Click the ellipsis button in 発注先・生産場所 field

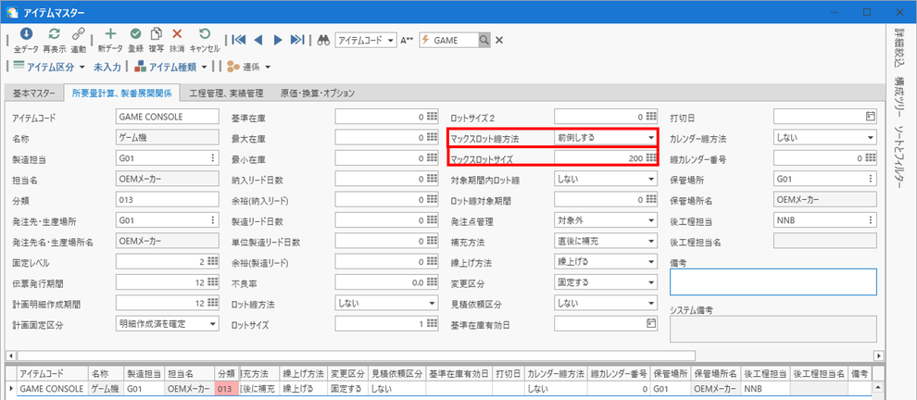[x=212, y=219]
